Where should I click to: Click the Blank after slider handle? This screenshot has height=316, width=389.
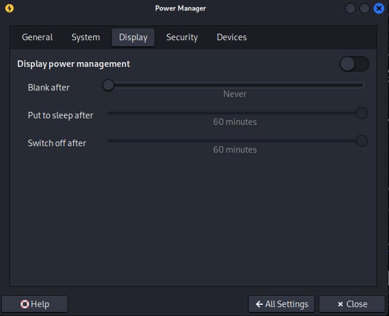coord(108,85)
